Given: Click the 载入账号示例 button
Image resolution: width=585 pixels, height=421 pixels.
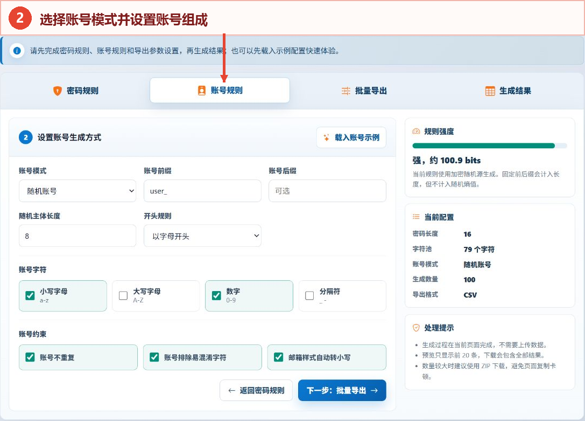Looking at the screenshot, I should point(351,137).
